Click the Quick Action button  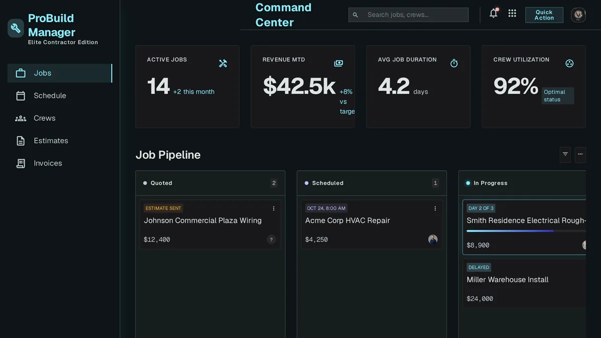click(544, 15)
